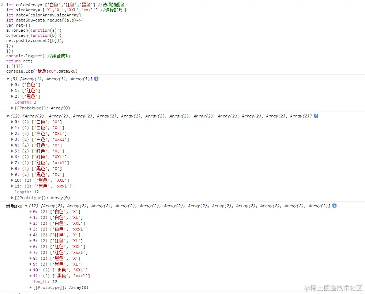Viewport: 365px width, 294px height.
Task: Click the 'let data=[colorArray,sizeArray]' line
Action: [x=44, y=15]
